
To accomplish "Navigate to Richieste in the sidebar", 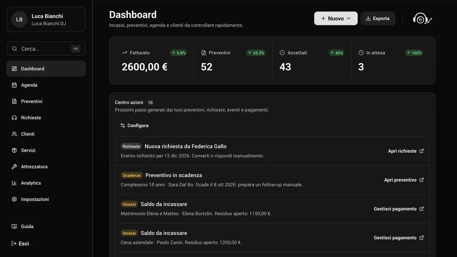I will (x=46, y=118).
